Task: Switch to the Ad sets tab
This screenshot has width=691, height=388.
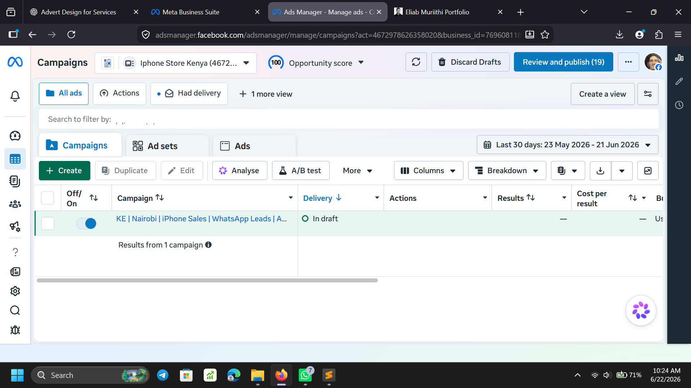Action: 167,146
